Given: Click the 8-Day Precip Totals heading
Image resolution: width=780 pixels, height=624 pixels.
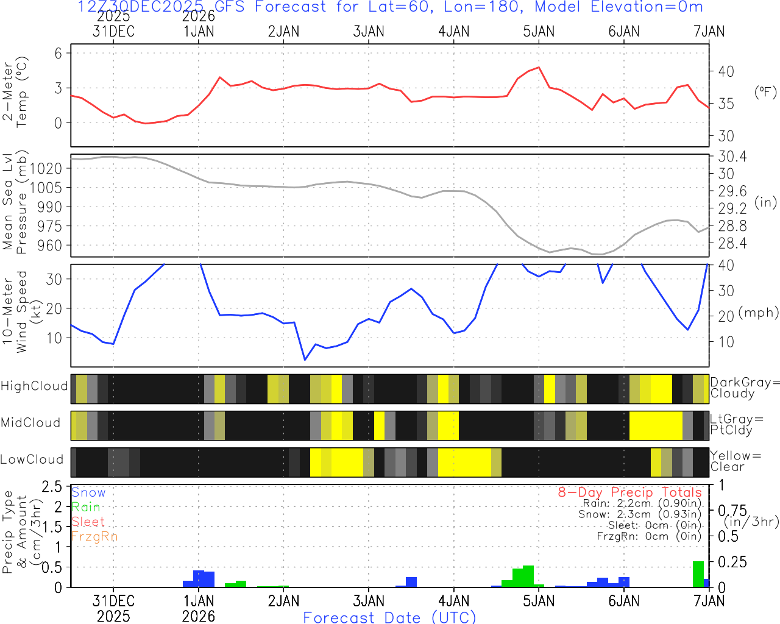Looking at the screenshot, I should click(x=630, y=492).
